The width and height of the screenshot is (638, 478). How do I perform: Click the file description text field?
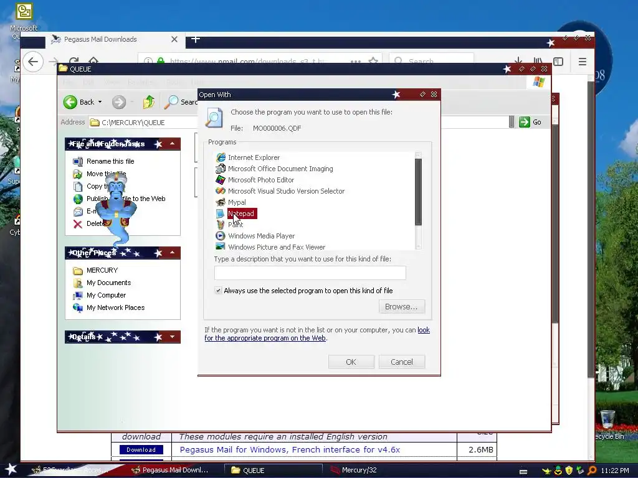(310, 273)
